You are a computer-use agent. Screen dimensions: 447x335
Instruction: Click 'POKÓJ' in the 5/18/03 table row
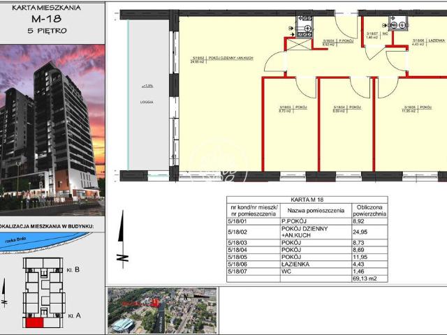coord(291,243)
